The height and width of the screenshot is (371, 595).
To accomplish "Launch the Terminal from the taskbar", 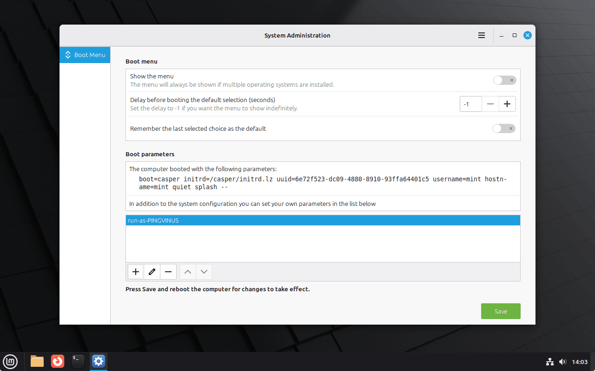I will pyautogui.click(x=78, y=361).
